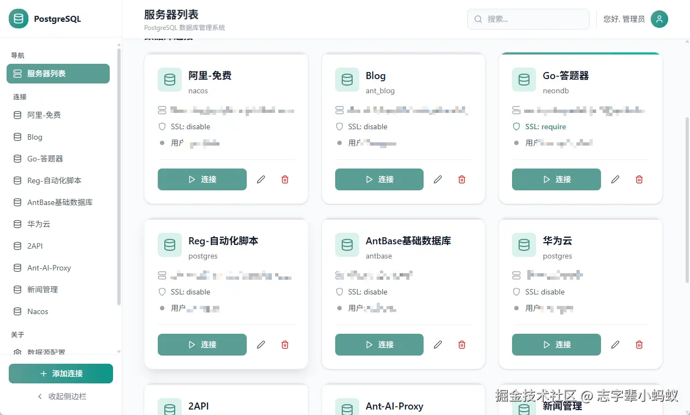Click the Ant-AI-Proxy card title
This screenshot has height=415, width=690.
pyautogui.click(x=395, y=406)
